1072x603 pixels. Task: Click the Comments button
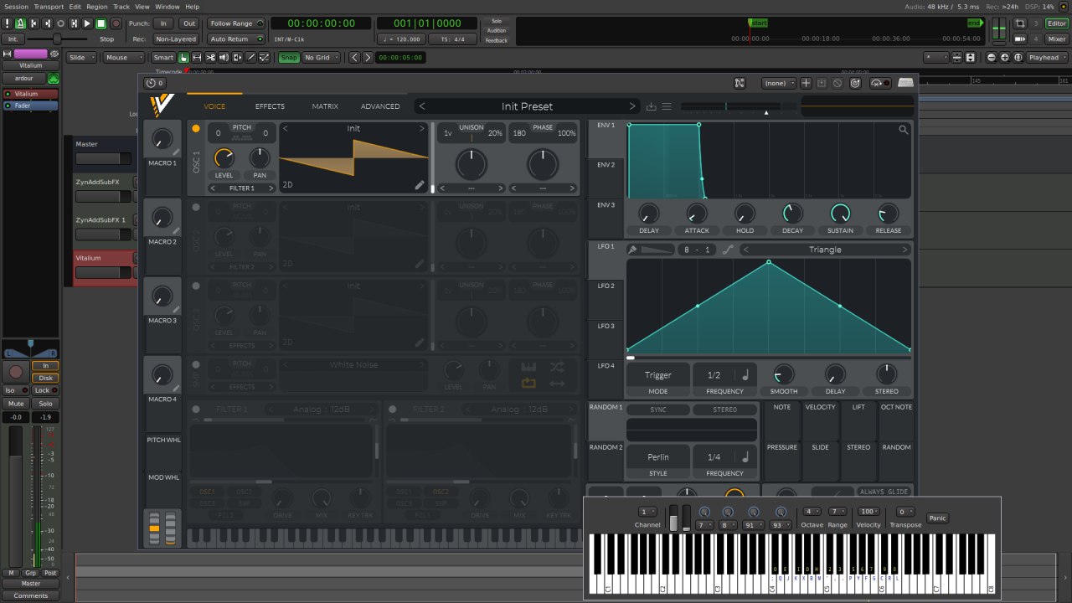31,595
